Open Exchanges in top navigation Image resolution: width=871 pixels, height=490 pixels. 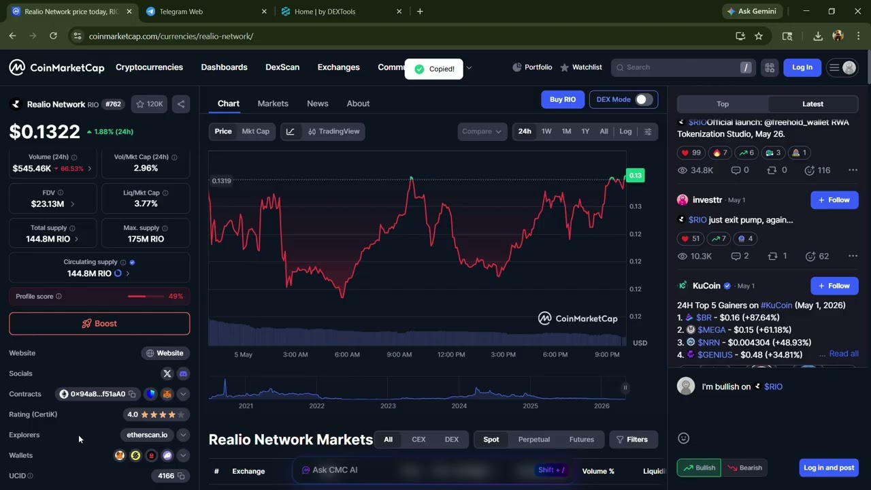(x=338, y=67)
